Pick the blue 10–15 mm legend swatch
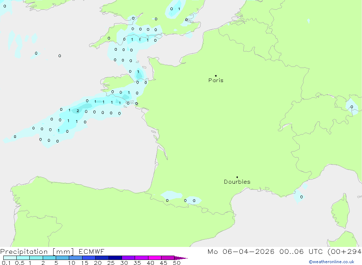This screenshot has height=265, width=362. [76, 258]
